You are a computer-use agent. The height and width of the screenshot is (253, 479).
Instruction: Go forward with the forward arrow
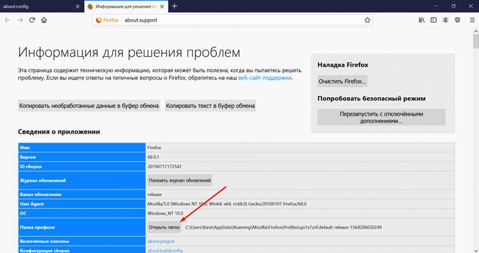(20, 20)
